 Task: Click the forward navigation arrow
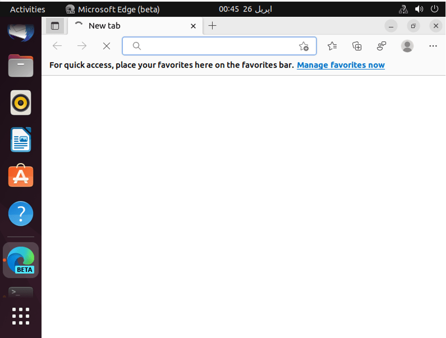[81, 46]
